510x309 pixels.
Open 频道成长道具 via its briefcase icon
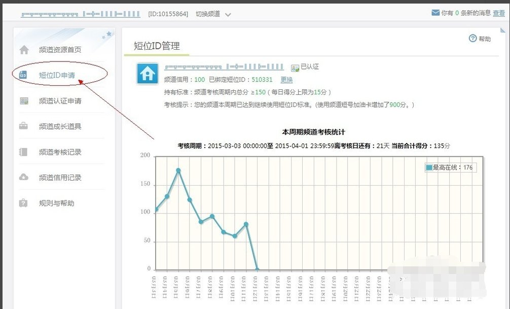point(24,126)
